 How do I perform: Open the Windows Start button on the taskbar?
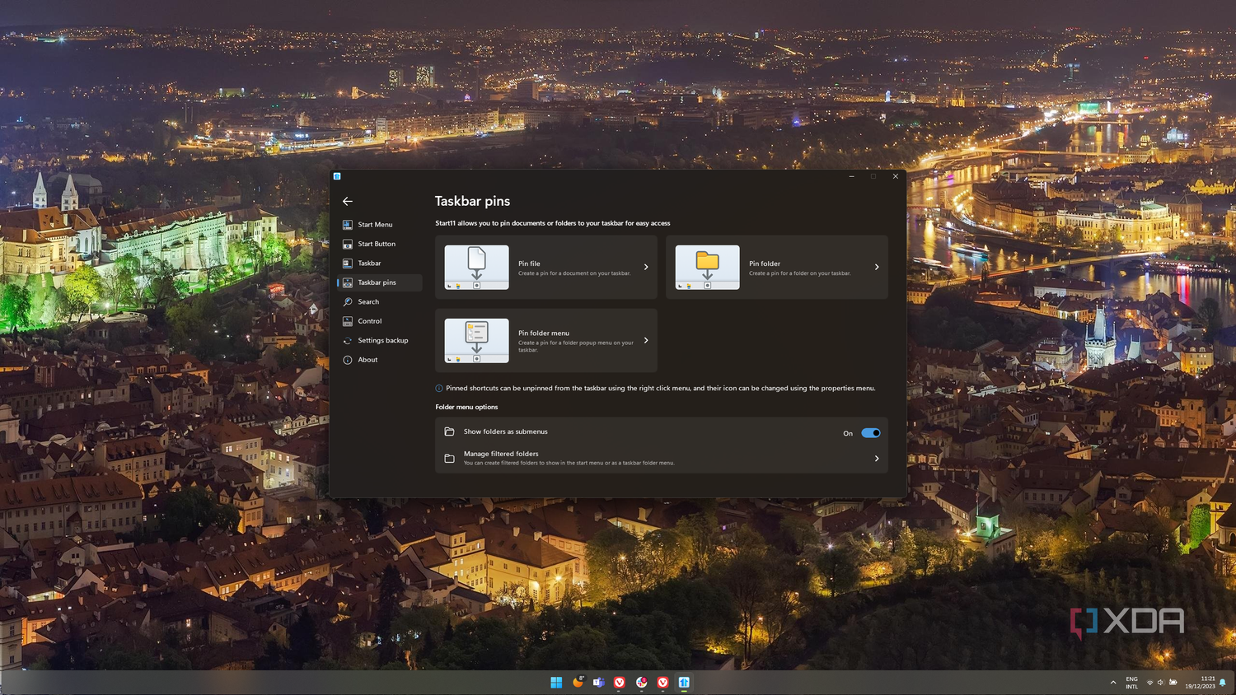tap(556, 682)
